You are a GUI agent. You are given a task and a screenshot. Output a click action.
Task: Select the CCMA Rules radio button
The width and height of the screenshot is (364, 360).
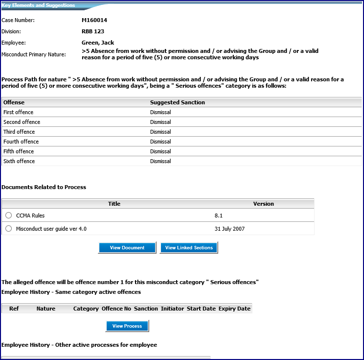coord(9,216)
